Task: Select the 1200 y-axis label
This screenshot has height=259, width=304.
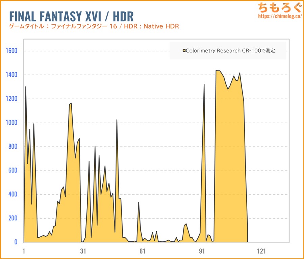Action: pyautogui.click(x=10, y=99)
